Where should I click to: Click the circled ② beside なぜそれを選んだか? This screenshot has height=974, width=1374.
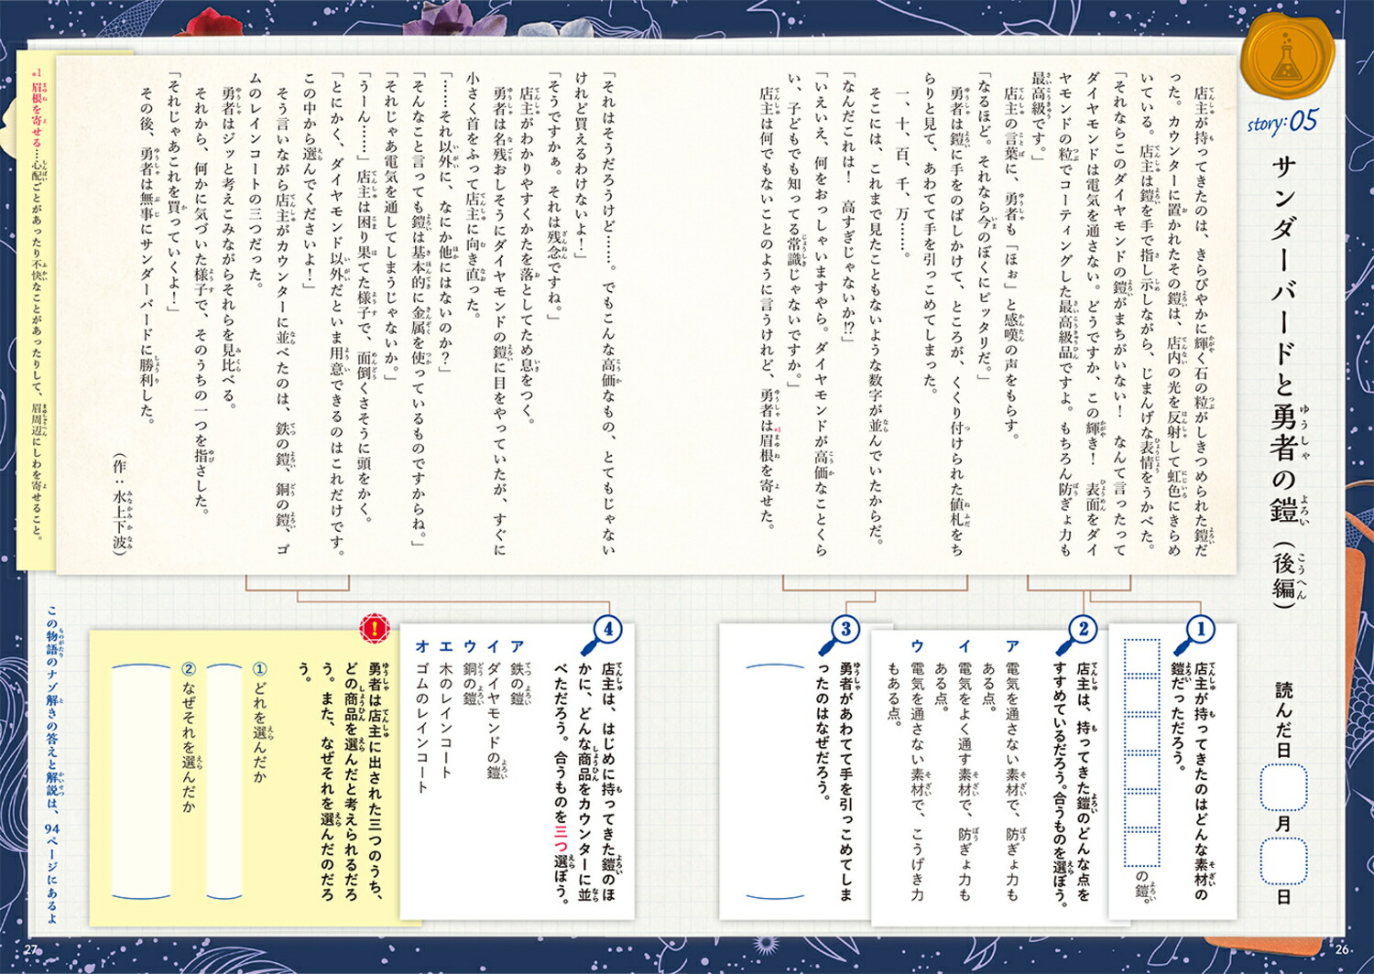click(x=189, y=670)
